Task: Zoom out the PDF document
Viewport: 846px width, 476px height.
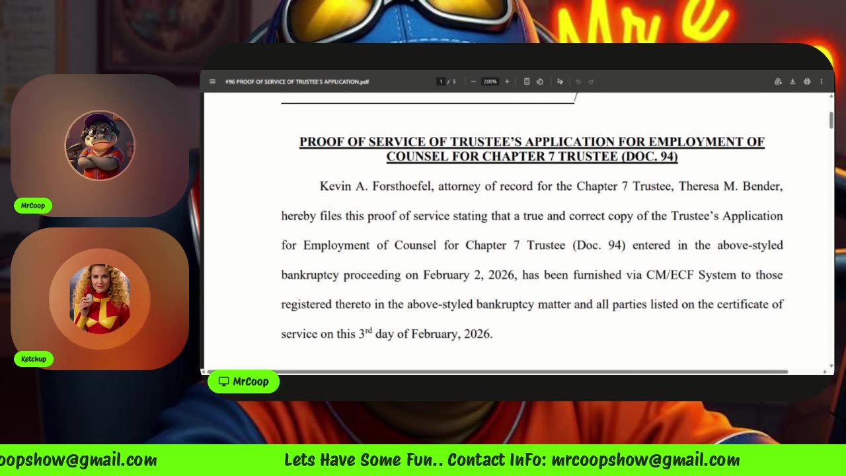Action: tap(473, 82)
